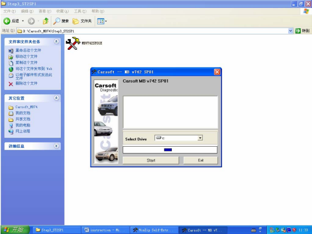Click the Carsoft Diagnostic car banner image

[106, 121]
